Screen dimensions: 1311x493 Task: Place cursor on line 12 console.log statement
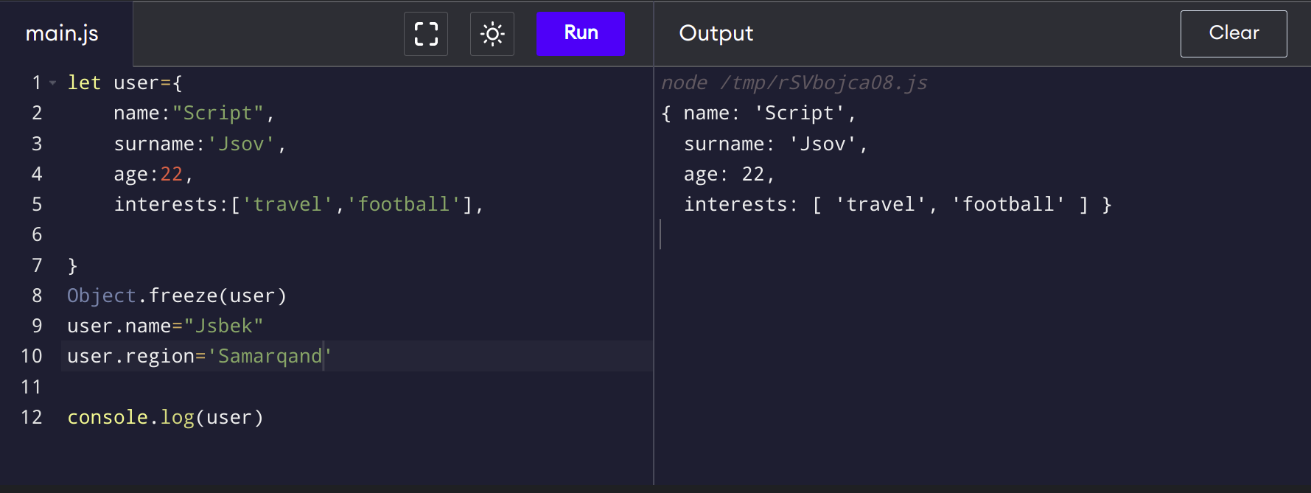tap(165, 418)
